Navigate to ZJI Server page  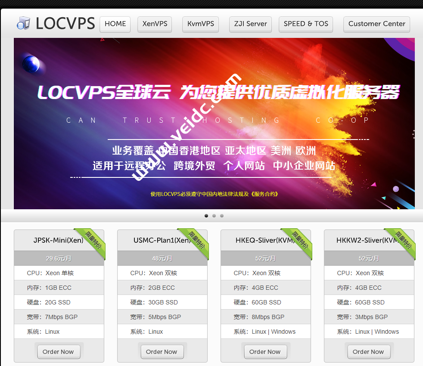(250, 24)
